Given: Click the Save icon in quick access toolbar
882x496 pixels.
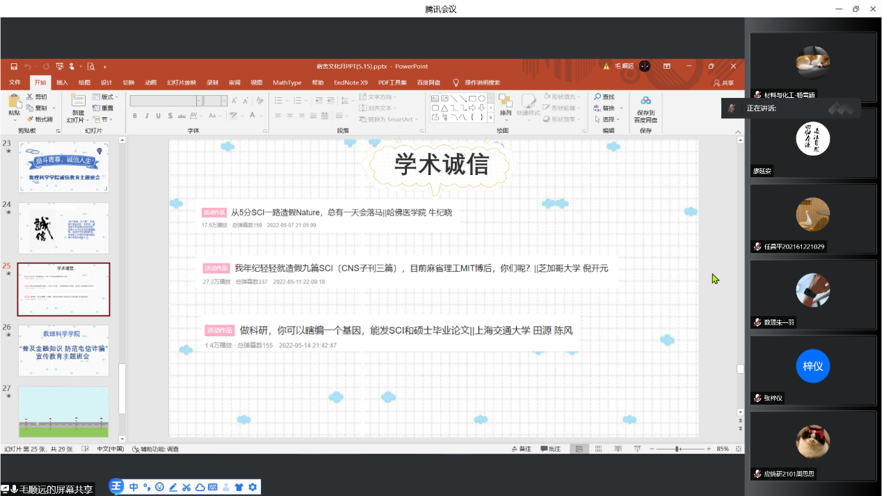Looking at the screenshot, I should 13,67.
